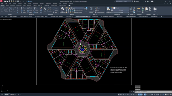
Task: Switch to SKY SCRAPER drawing tab
Action: click(x=154, y=17)
